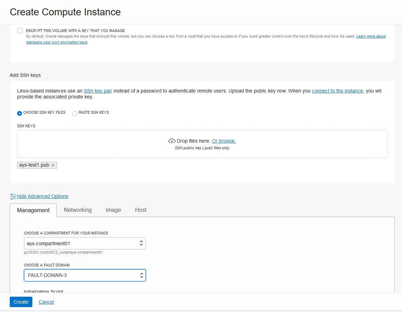Follow the connect to the instance link
Screen dimensions: 402x312
[338, 91]
